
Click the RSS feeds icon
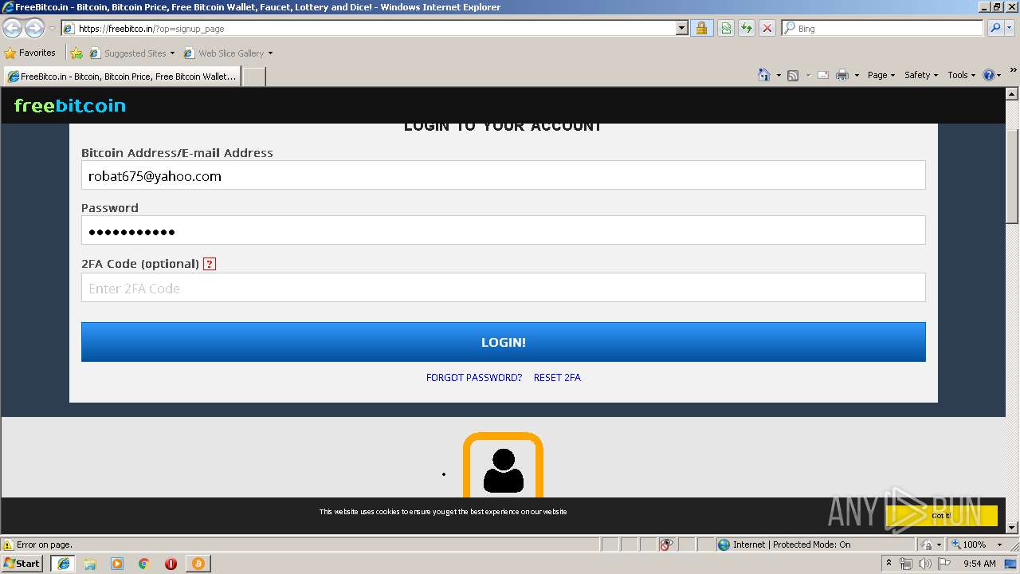(793, 75)
